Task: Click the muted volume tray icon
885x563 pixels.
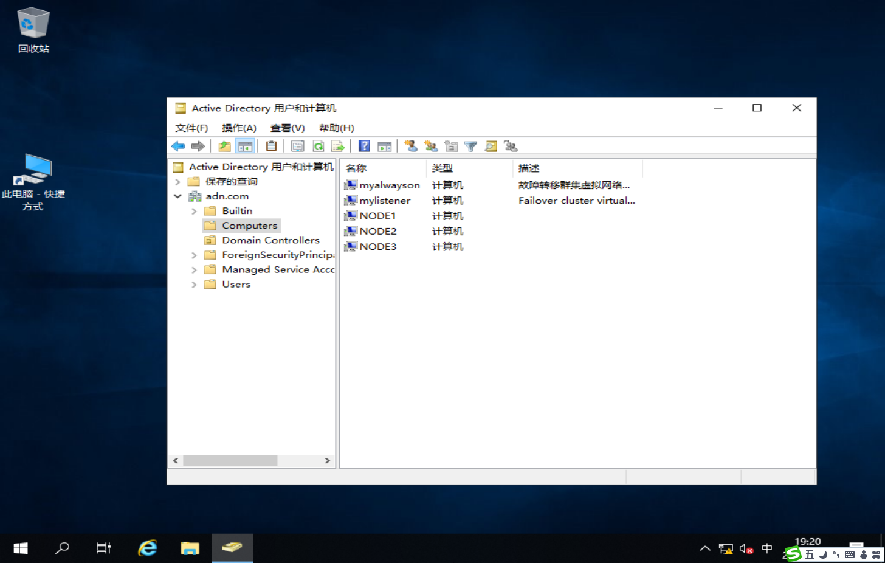Action: coord(746,548)
